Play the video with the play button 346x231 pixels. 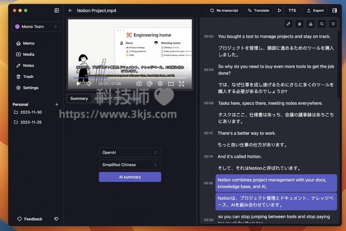pos(78,83)
